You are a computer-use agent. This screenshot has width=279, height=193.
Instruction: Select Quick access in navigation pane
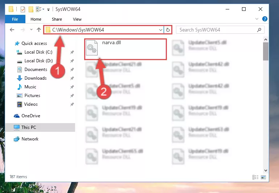[34, 43]
